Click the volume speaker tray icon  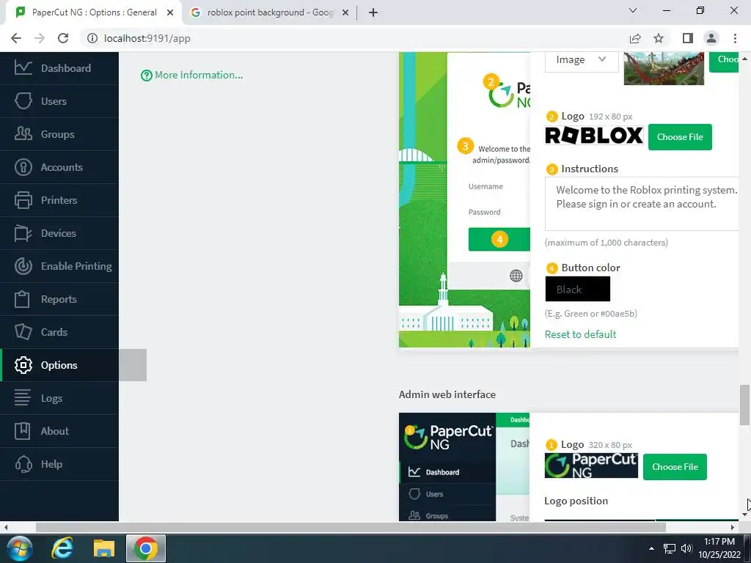[686, 548]
